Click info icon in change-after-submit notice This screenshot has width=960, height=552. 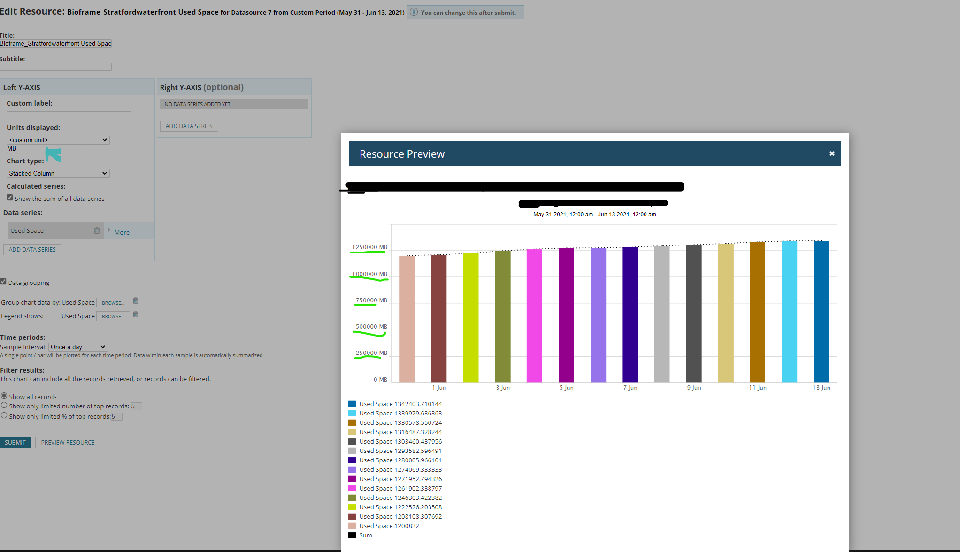point(414,12)
